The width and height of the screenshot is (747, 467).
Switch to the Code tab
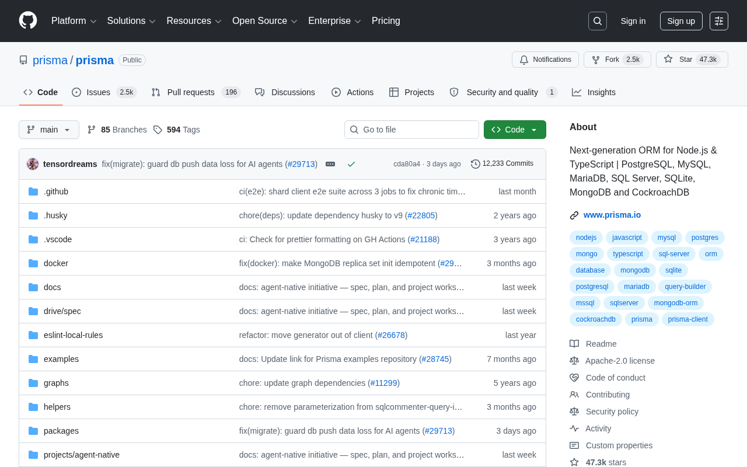[41, 92]
